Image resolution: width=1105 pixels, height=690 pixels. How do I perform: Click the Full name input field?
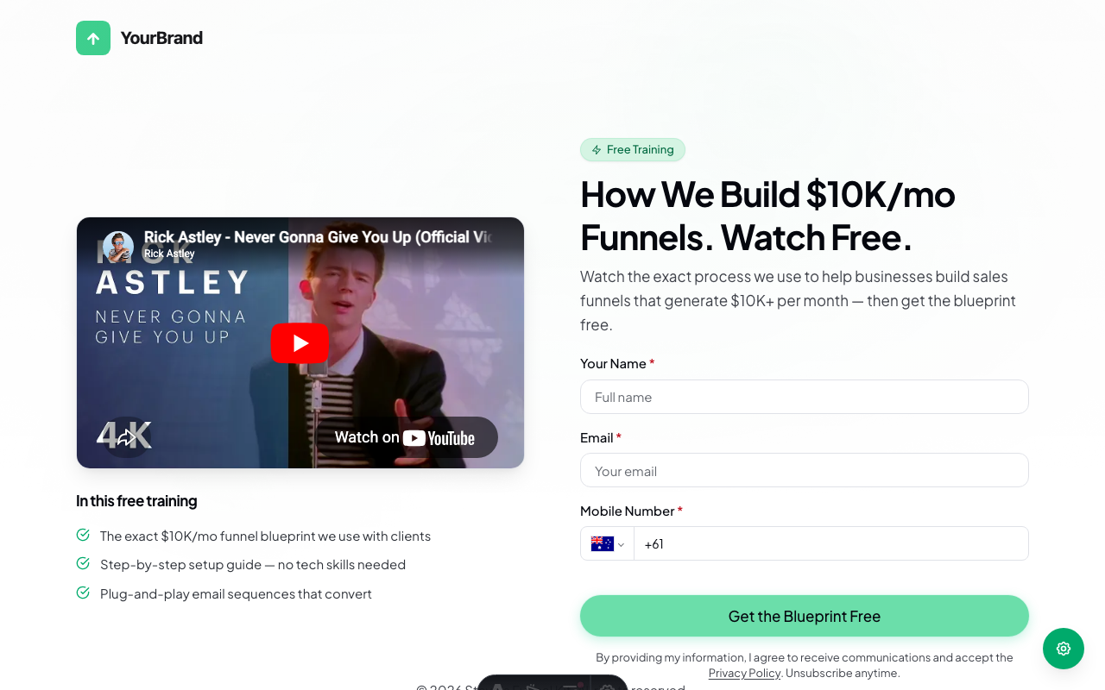805,397
